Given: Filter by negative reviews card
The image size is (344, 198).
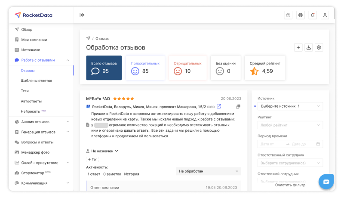Looking at the screenshot, I should coord(187,68).
